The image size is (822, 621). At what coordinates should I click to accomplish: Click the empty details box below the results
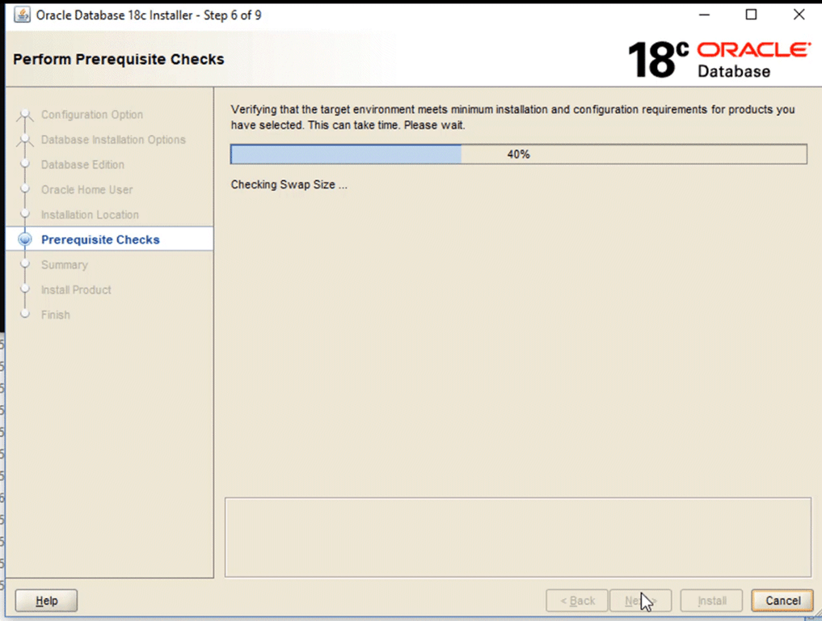[518, 538]
